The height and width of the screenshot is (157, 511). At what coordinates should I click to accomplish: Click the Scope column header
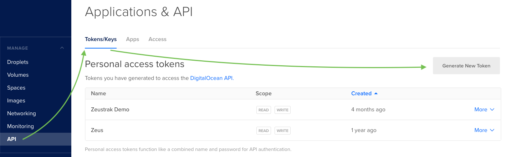264,93
